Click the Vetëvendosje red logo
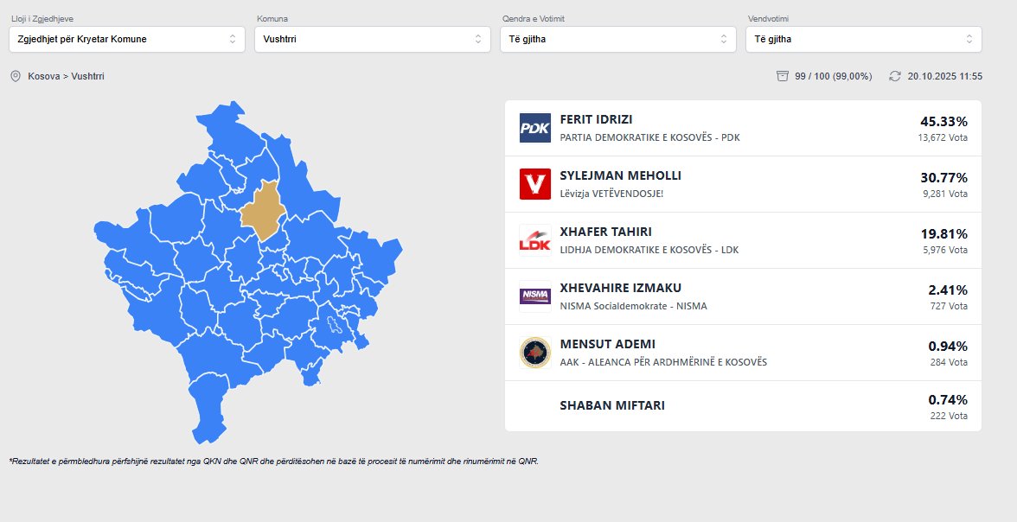Image resolution: width=1017 pixels, height=522 pixels. tap(534, 184)
